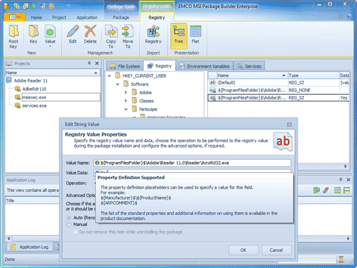The image size is (357, 268).
Task: Sort registry values by Type column
Action: (x=313, y=75)
